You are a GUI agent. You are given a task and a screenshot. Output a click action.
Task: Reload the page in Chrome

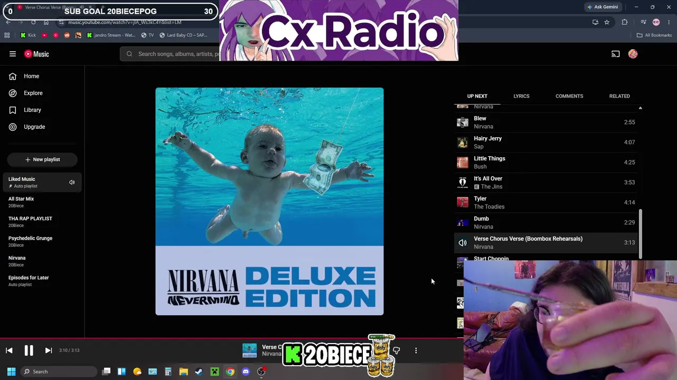coord(33,22)
